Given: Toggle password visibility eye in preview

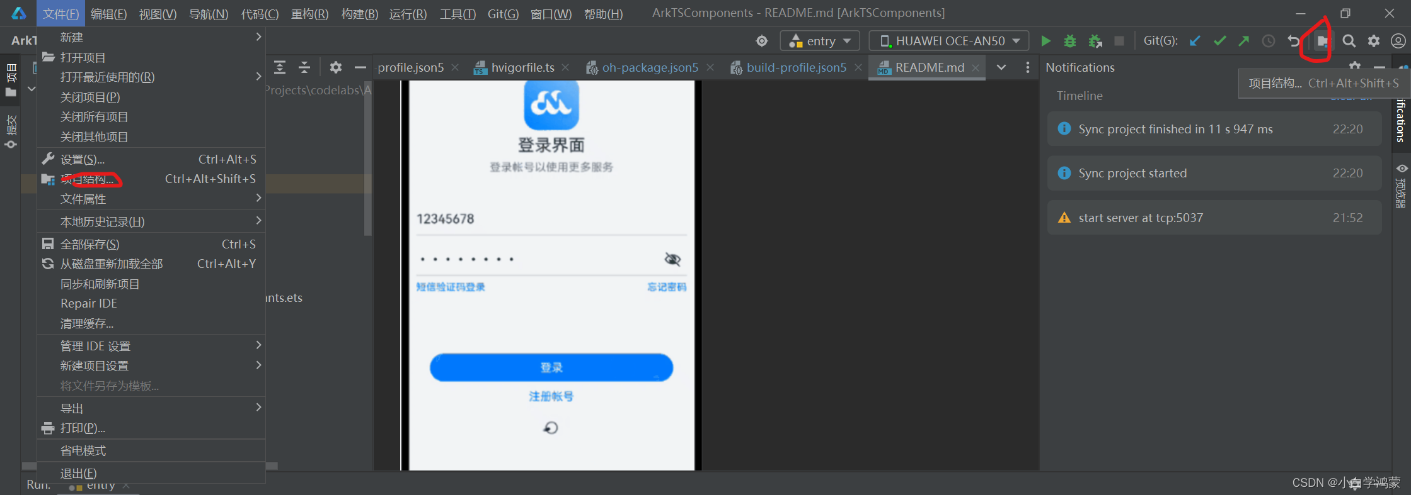Looking at the screenshot, I should (672, 259).
